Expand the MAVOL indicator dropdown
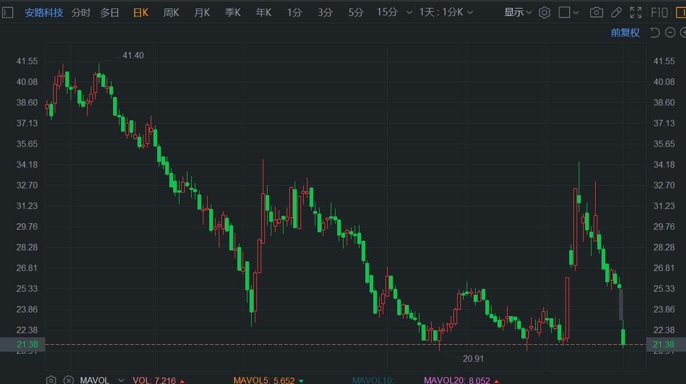 pos(121,380)
